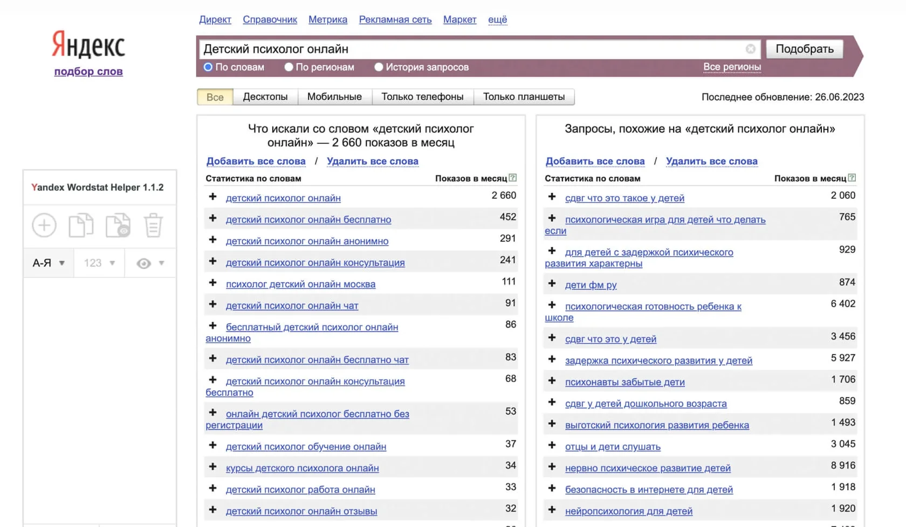
Task: Open the 'детский психолог работа онлайн' query link
Action: [x=300, y=489]
